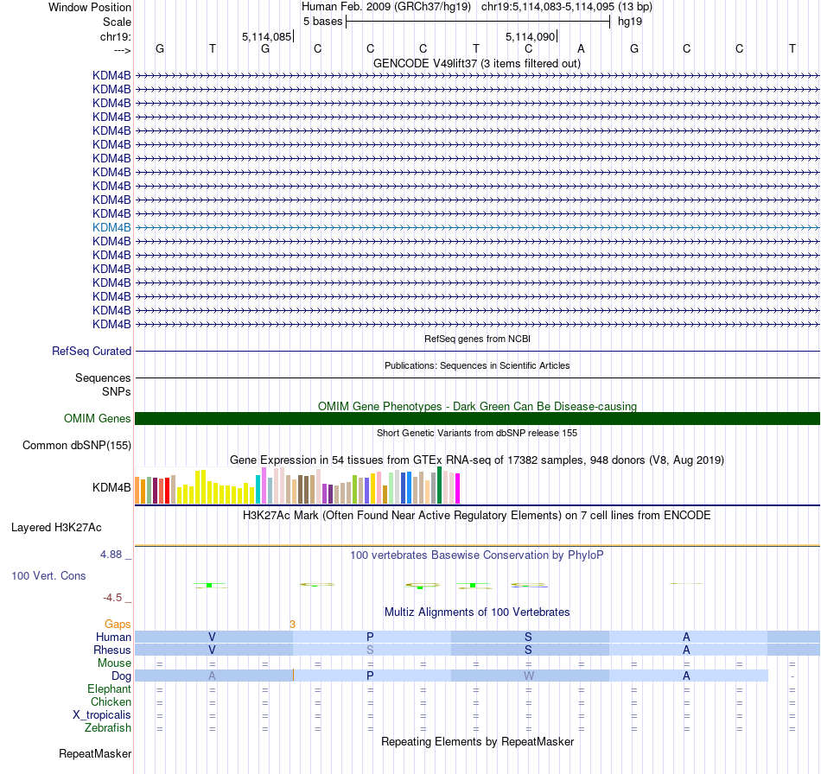Click the Human row P codon

pyautogui.click(x=370, y=637)
